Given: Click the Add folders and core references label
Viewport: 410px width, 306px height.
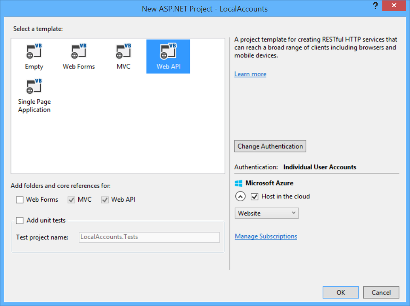Looking at the screenshot, I should click(x=60, y=186).
